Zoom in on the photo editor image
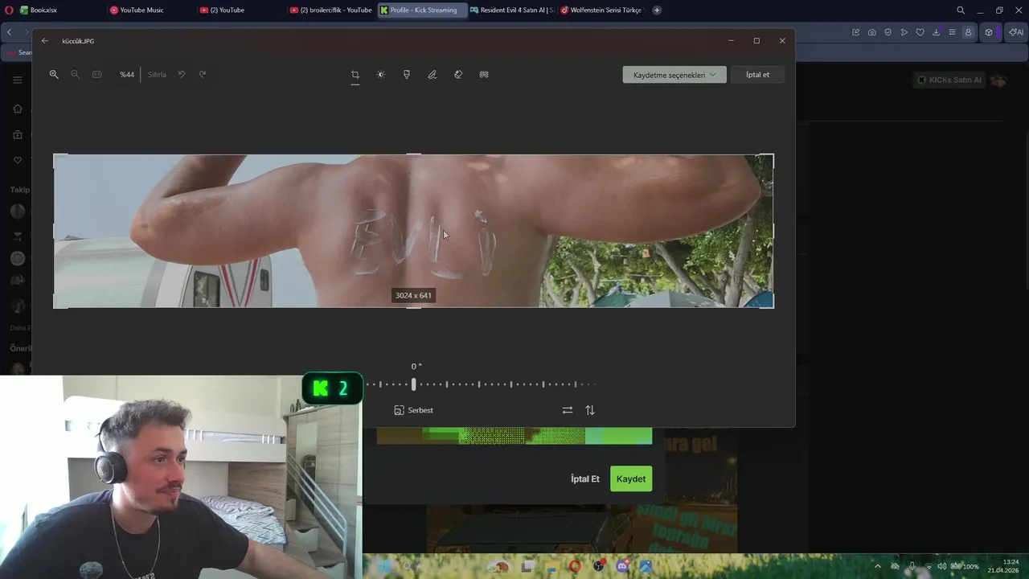 (x=54, y=74)
